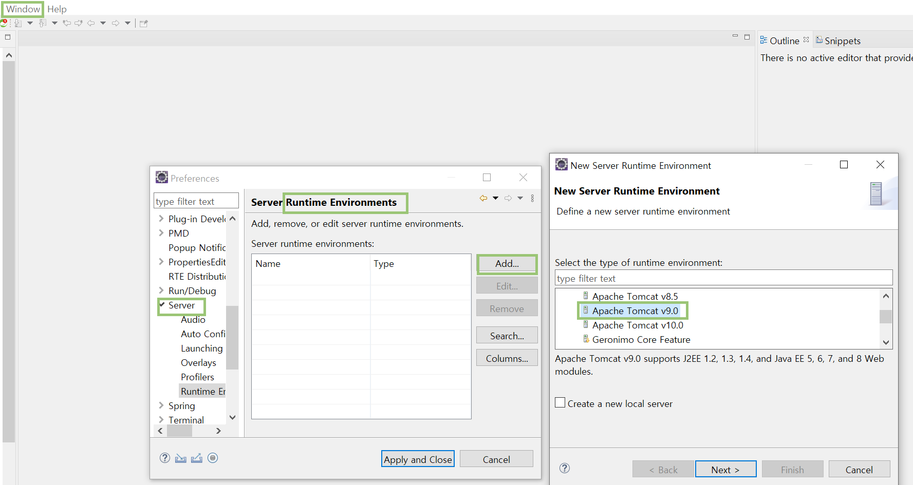This screenshot has width=913, height=485.
Task: Click the Next Annotation toolbar icon
Action: coord(18,23)
